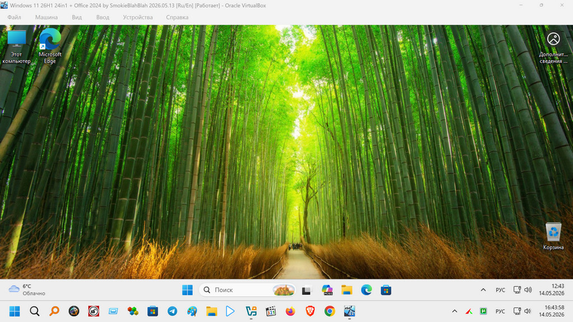Open Telegram from the host taskbar

(172, 311)
